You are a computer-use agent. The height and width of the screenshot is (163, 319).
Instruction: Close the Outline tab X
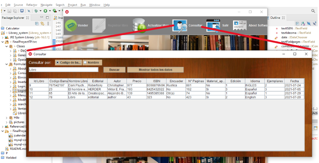coord(283,18)
